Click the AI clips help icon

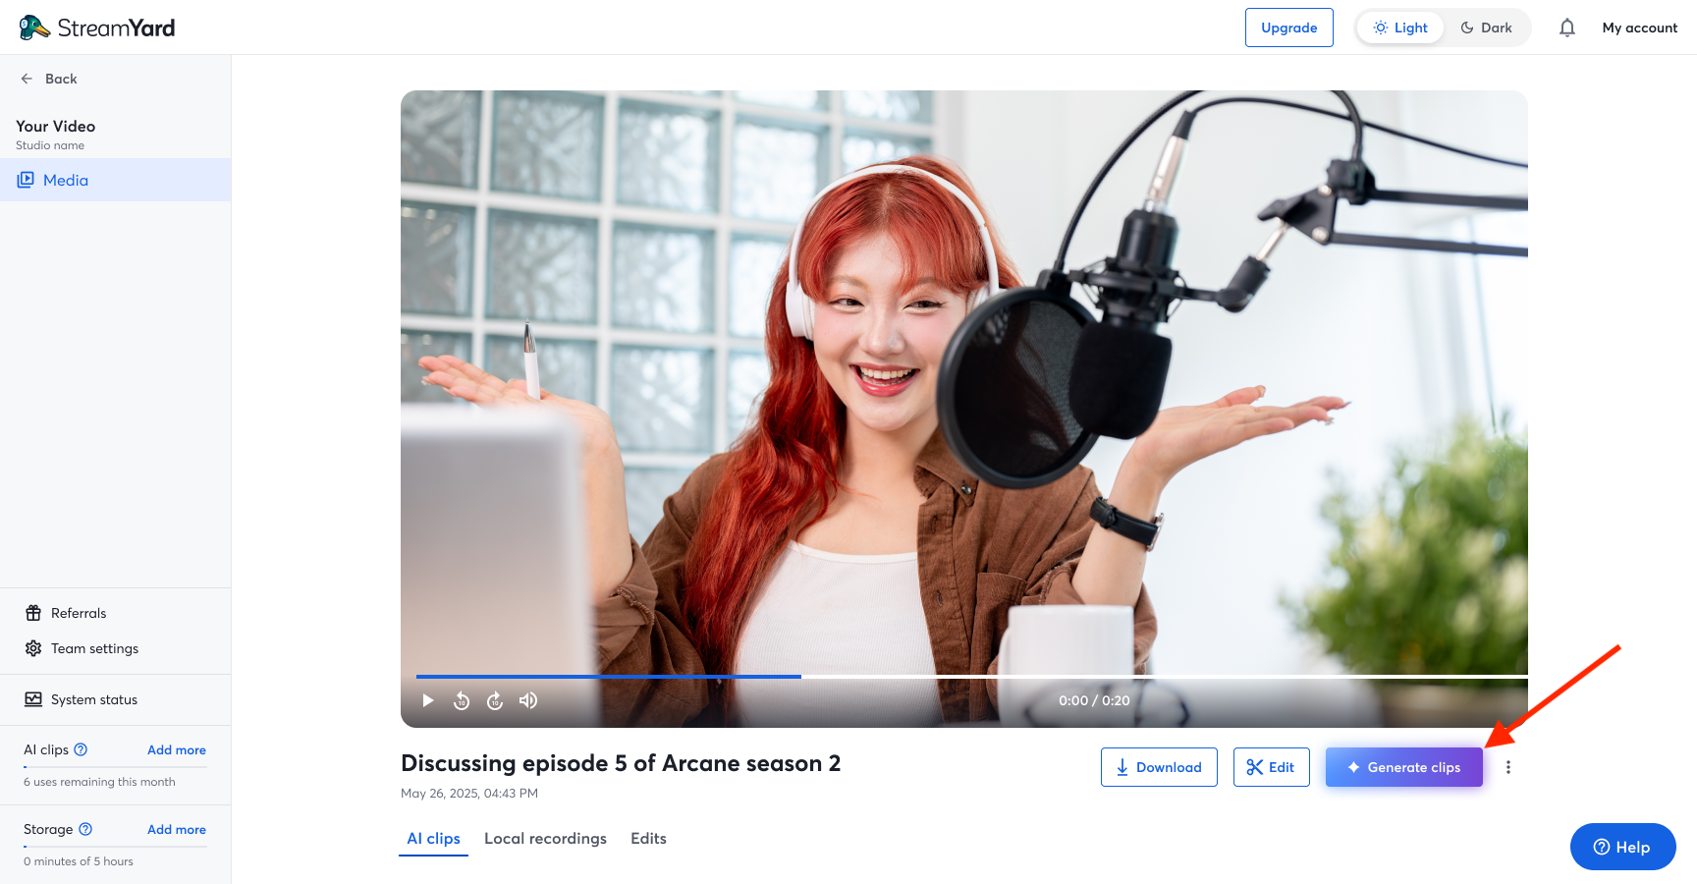81,749
